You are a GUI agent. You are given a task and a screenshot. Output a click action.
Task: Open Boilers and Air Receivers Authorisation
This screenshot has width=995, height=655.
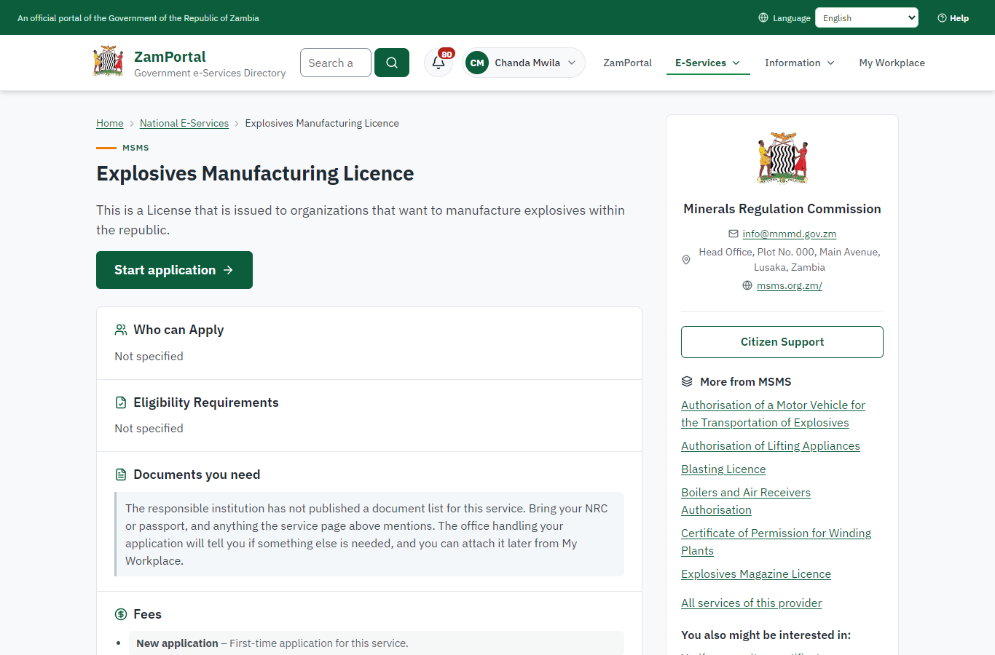tap(746, 501)
